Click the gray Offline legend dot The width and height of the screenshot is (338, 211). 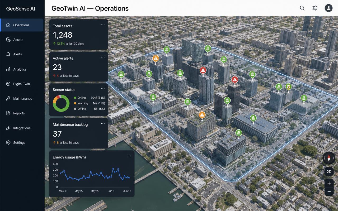click(x=75, y=109)
